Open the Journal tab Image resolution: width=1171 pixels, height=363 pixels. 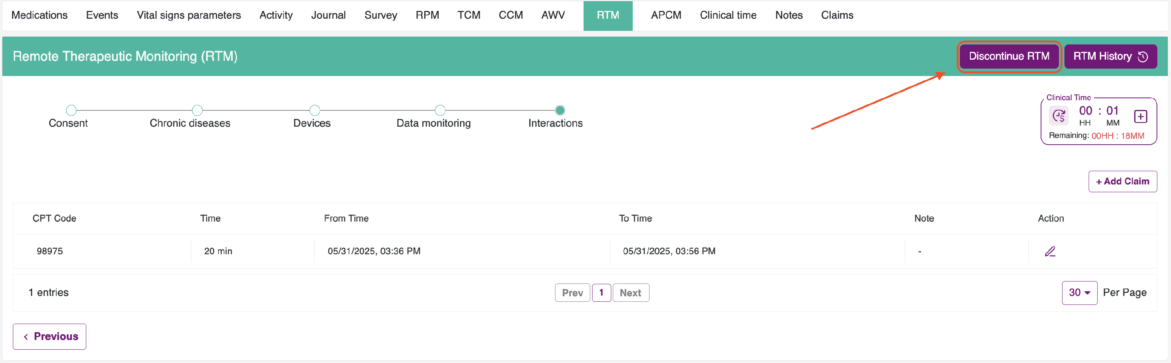(x=328, y=15)
